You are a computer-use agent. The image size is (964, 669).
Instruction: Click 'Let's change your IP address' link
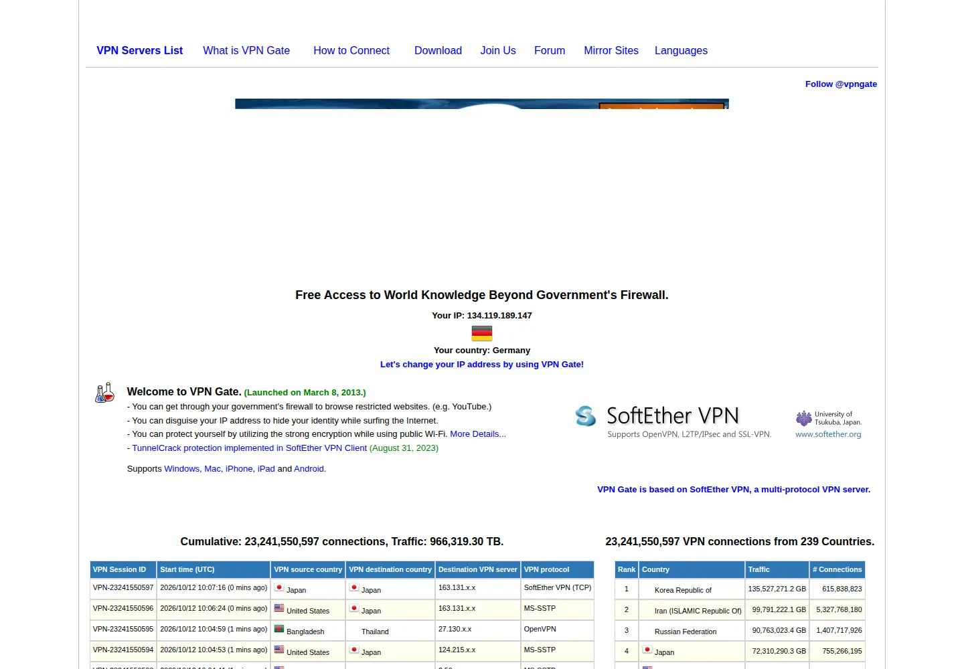(x=482, y=365)
